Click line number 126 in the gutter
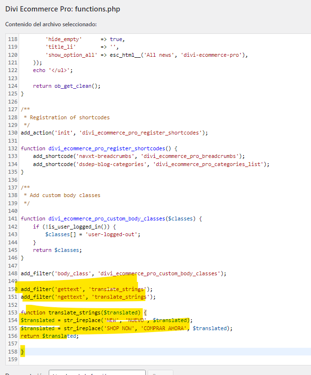The width and height of the screenshot is (311, 375). (13, 102)
